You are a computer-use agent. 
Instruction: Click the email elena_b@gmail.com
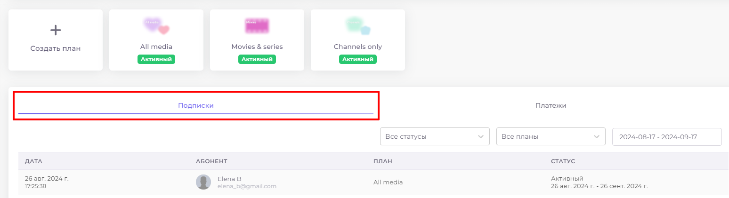pyautogui.click(x=247, y=186)
